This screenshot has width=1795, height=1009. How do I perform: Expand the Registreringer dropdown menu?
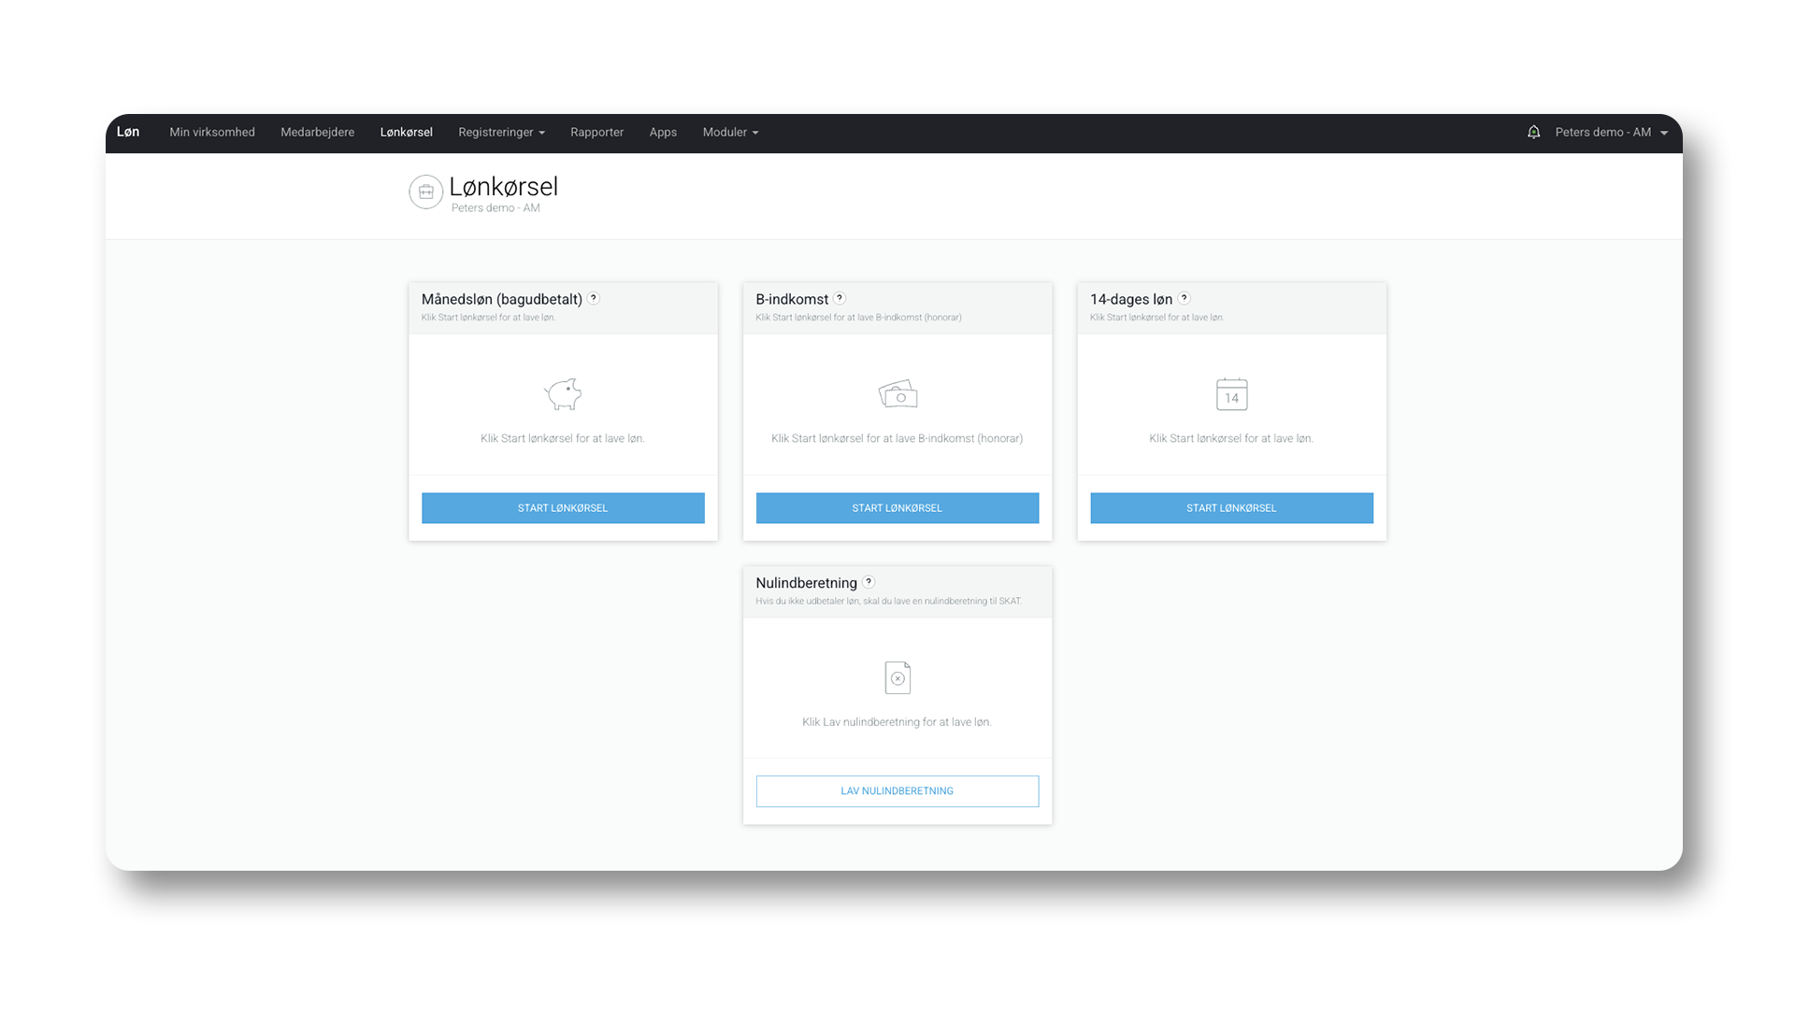(501, 132)
